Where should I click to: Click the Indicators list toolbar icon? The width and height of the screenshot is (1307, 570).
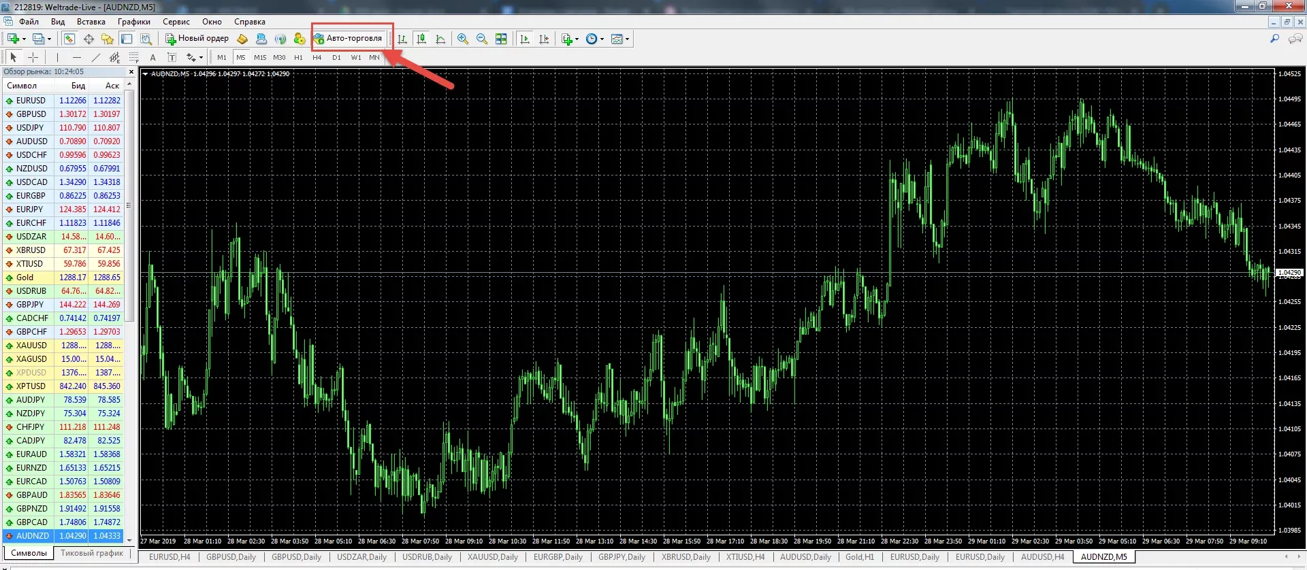coord(566,39)
